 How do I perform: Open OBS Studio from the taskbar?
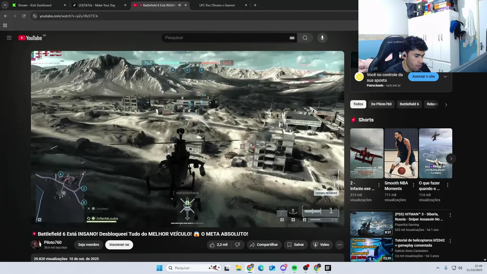point(306,268)
